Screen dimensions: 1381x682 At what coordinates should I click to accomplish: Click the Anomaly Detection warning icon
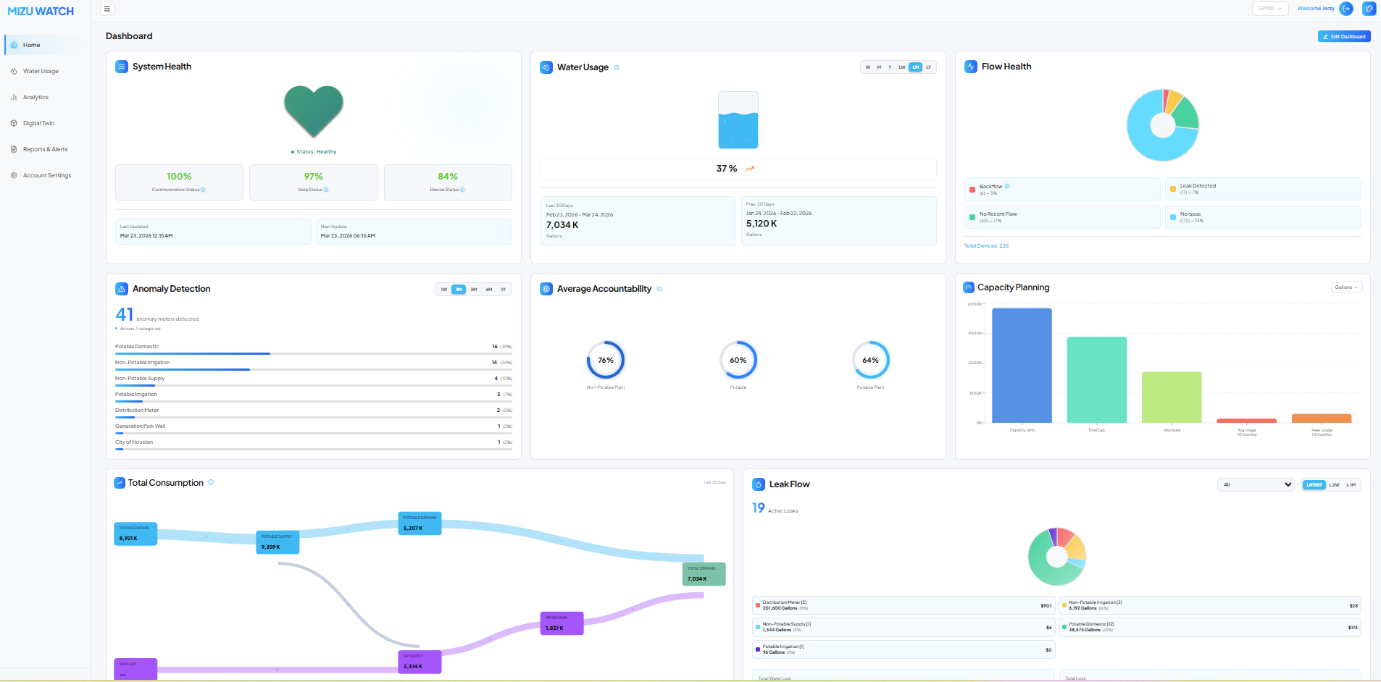(x=122, y=289)
